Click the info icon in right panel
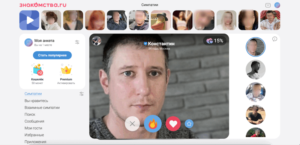 pos(275,39)
